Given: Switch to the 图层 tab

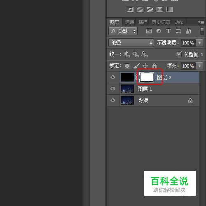Looking at the screenshot, I should click(115, 22).
